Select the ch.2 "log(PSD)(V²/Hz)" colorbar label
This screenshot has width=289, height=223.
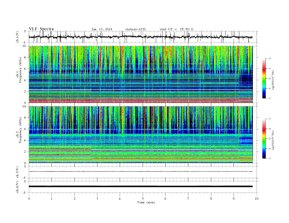(x=273, y=140)
